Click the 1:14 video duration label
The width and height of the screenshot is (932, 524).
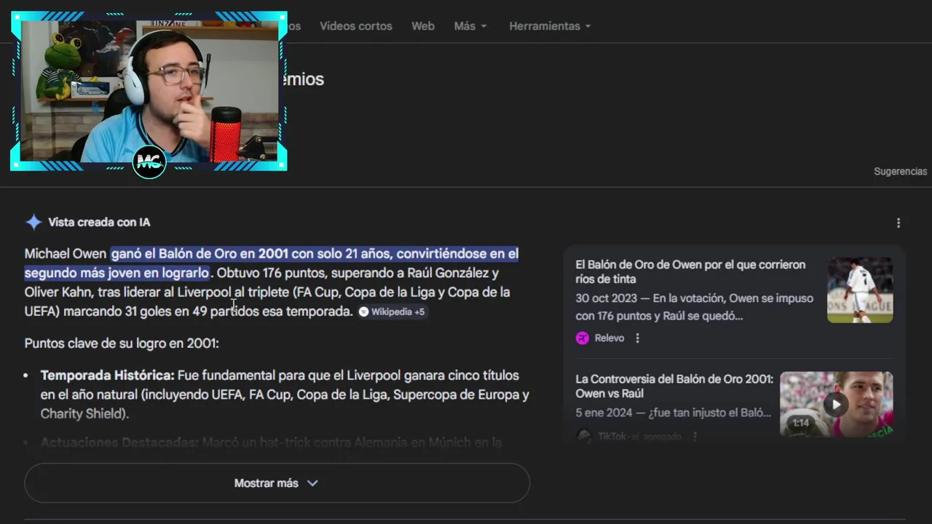pyautogui.click(x=801, y=423)
